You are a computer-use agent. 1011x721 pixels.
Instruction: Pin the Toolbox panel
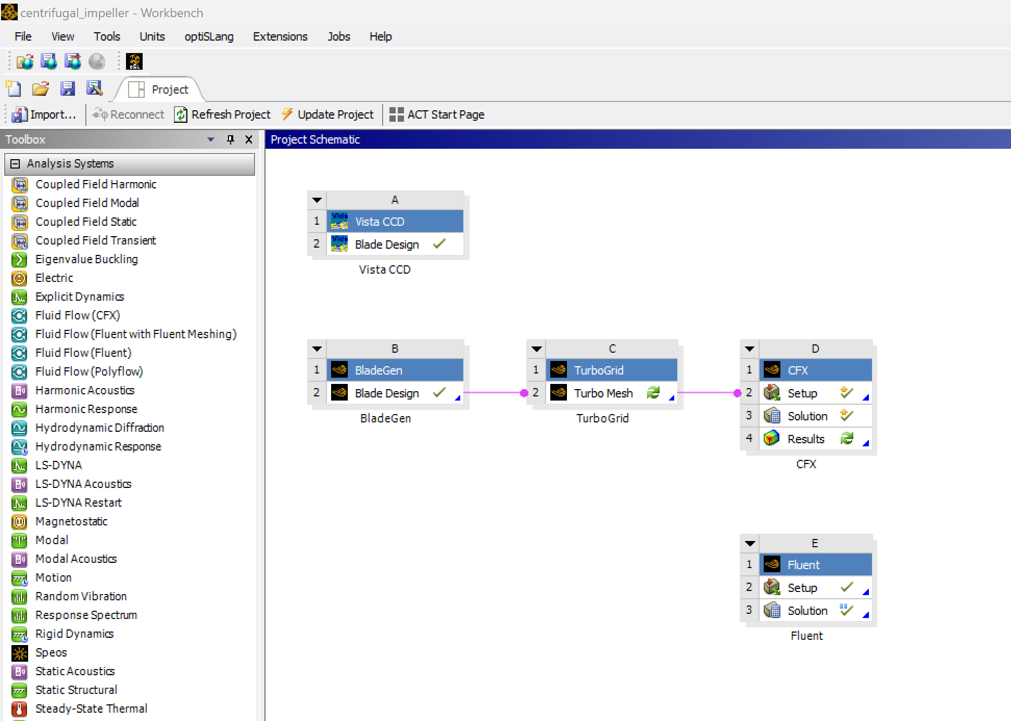[x=231, y=139]
